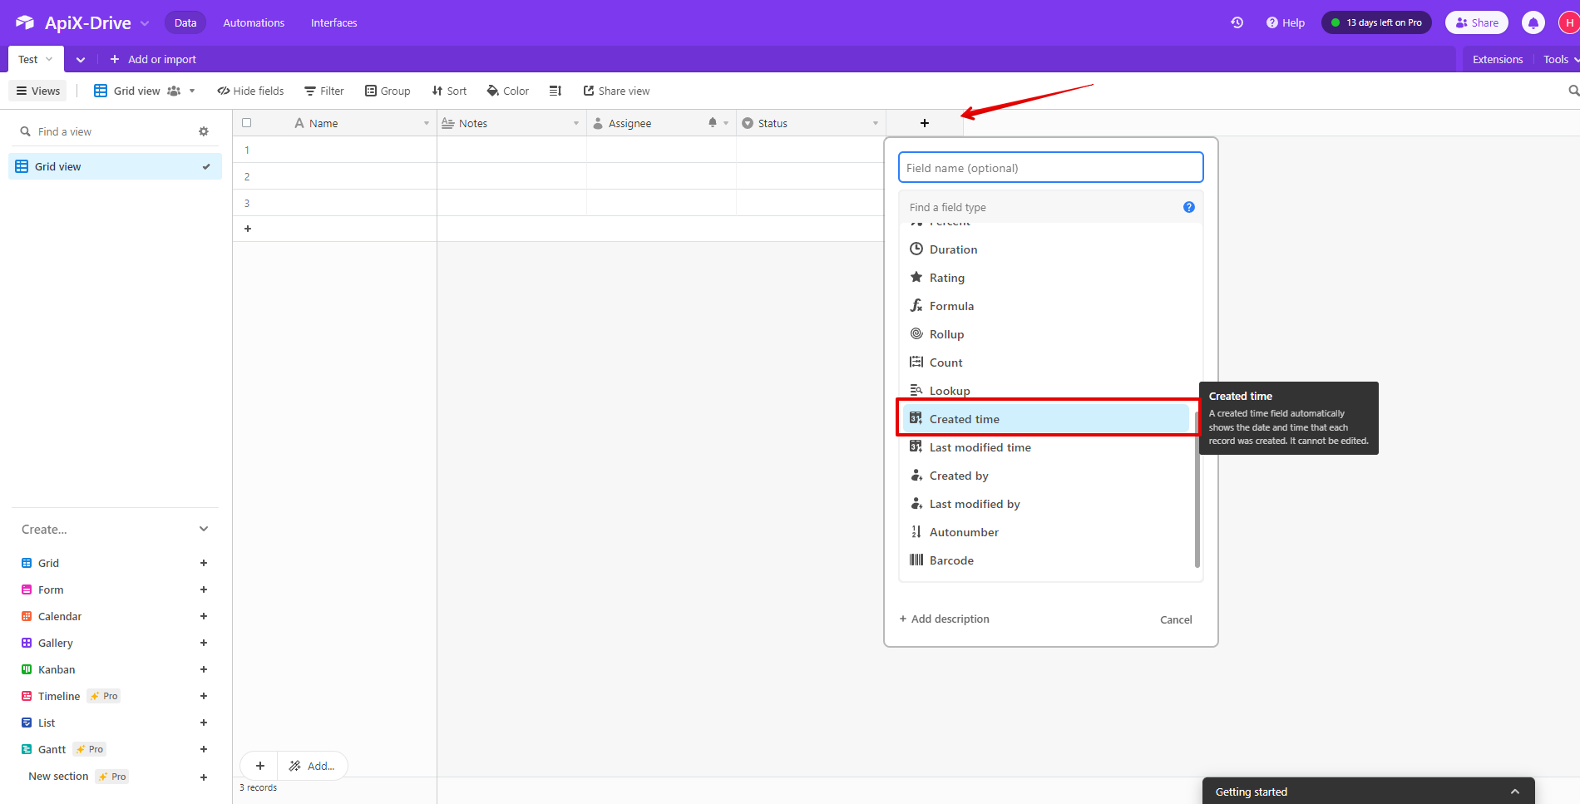The height and width of the screenshot is (804, 1580).
Task: Collapse the Create section chevron
Action: 204,529
